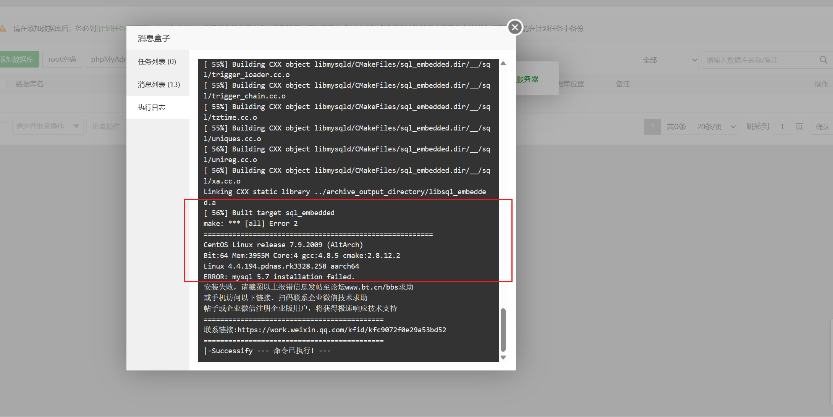Open the batch operation dropdown (请选择批量操作)

[x=48, y=126]
